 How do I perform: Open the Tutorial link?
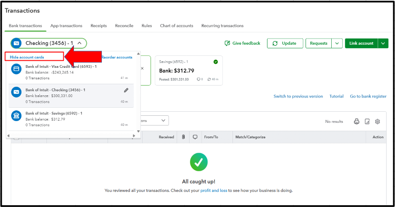[336, 96]
